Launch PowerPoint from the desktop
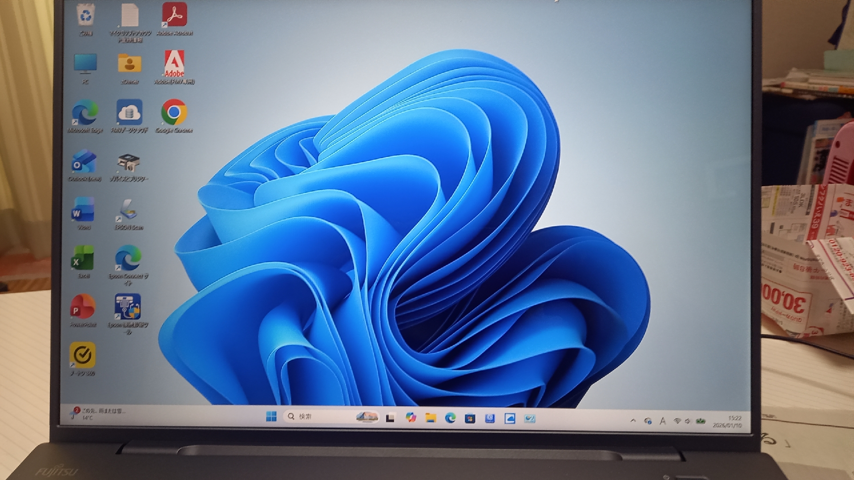The width and height of the screenshot is (854, 480). click(x=83, y=310)
